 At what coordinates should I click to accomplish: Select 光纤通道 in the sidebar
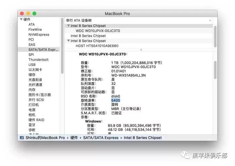35,85
